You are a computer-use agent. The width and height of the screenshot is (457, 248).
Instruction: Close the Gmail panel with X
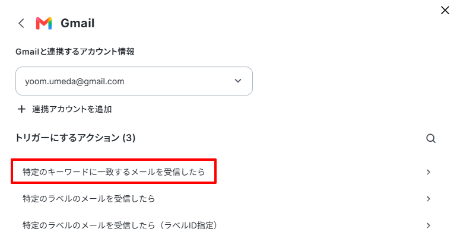445,10
